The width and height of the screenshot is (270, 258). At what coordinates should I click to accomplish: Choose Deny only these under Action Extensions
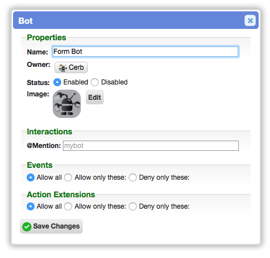point(133,206)
